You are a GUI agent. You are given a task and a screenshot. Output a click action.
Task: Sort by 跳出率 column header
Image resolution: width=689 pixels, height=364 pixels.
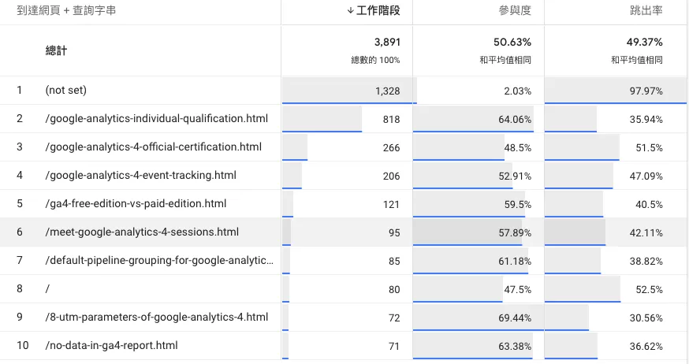pos(646,10)
